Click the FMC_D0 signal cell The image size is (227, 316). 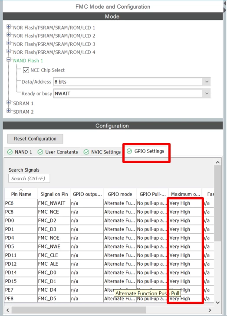pyautogui.click(x=54, y=273)
